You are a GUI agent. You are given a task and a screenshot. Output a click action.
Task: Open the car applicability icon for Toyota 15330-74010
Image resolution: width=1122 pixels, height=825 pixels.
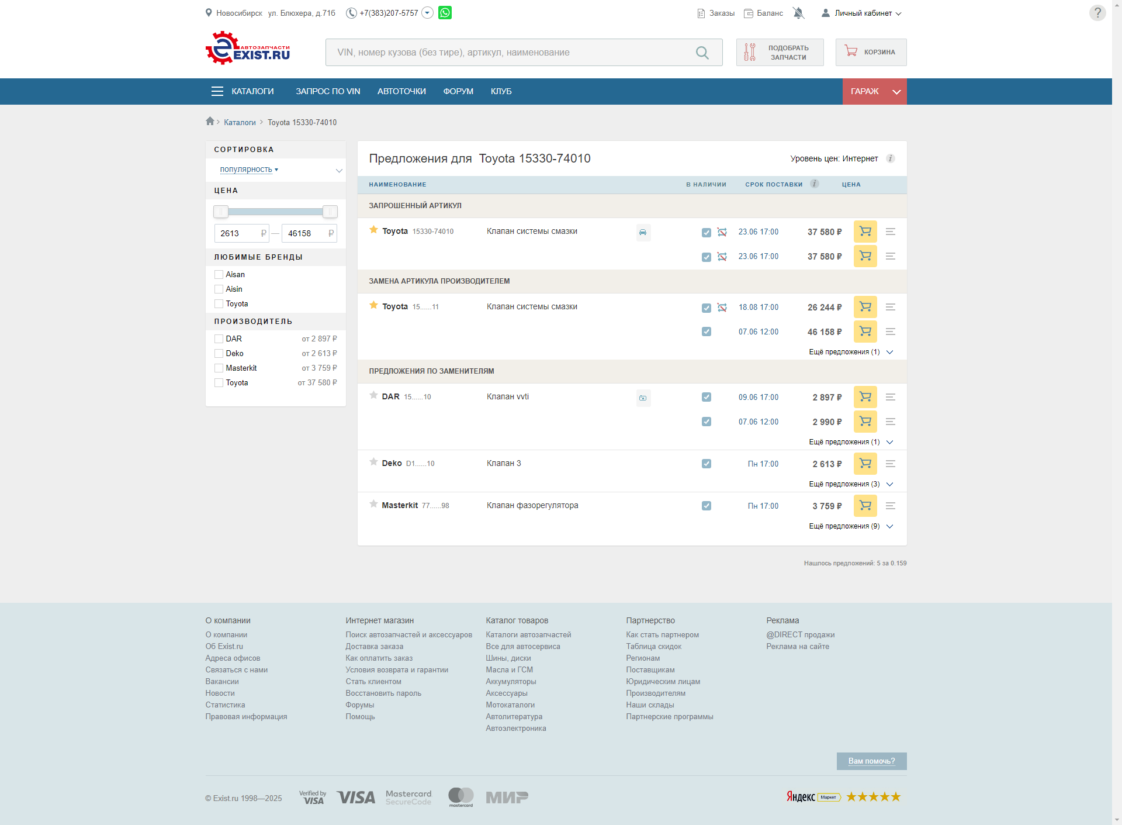pyautogui.click(x=643, y=232)
